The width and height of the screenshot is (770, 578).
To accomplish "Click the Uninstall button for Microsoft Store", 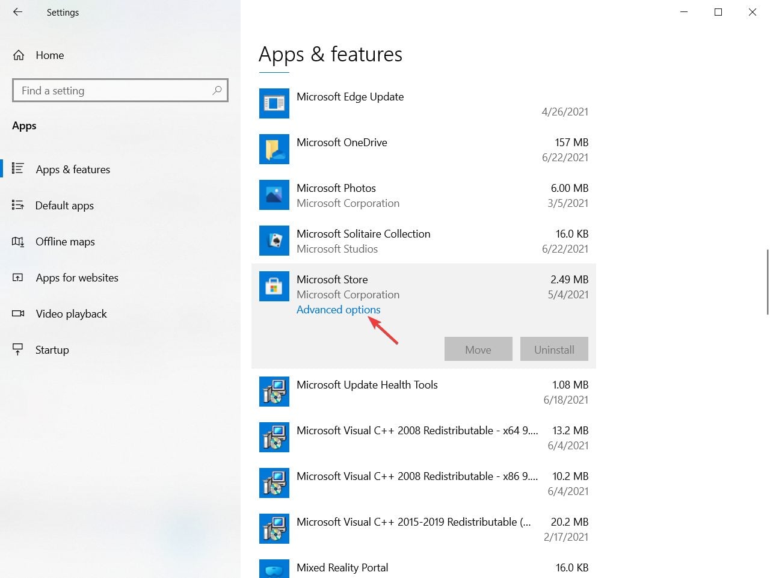I will pyautogui.click(x=553, y=349).
